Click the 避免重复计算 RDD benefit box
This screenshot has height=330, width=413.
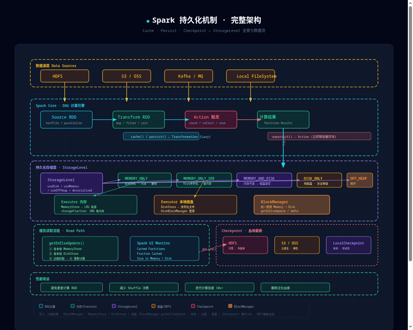pyautogui.click(x=72, y=287)
